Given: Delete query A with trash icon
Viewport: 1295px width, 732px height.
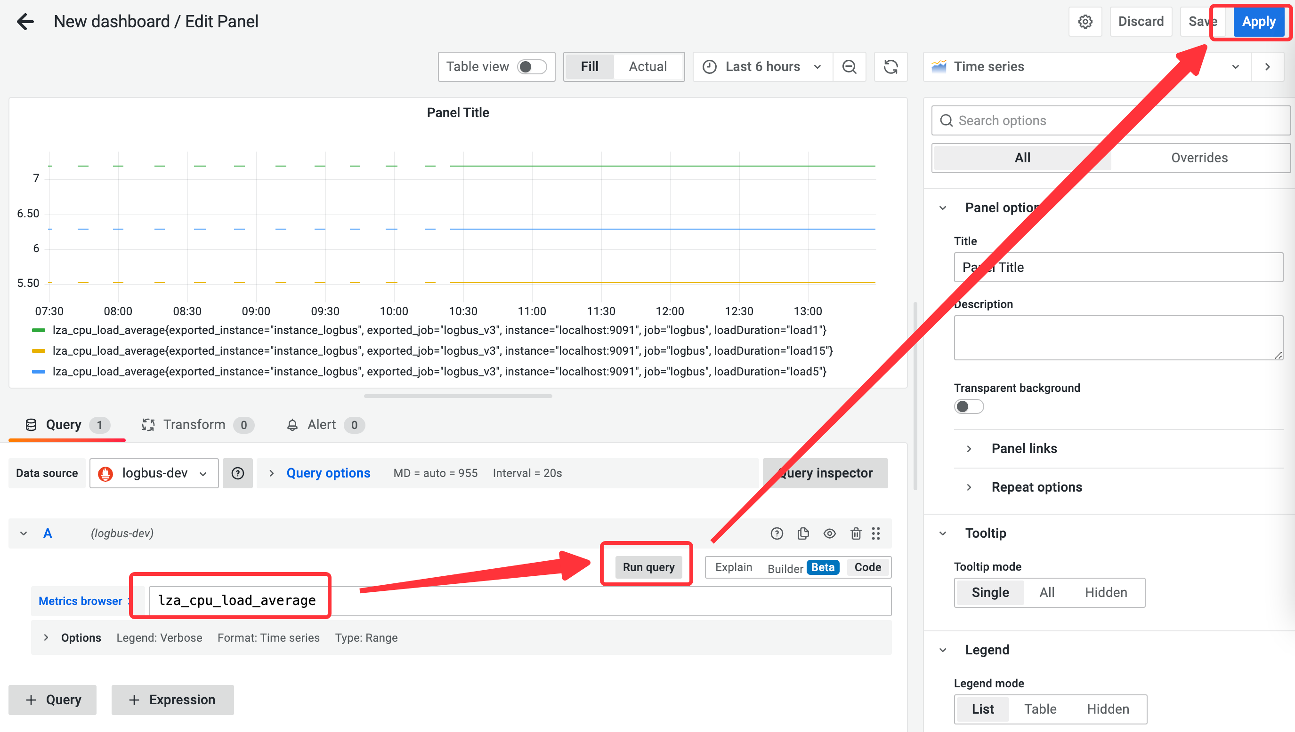Looking at the screenshot, I should pyautogui.click(x=856, y=533).
